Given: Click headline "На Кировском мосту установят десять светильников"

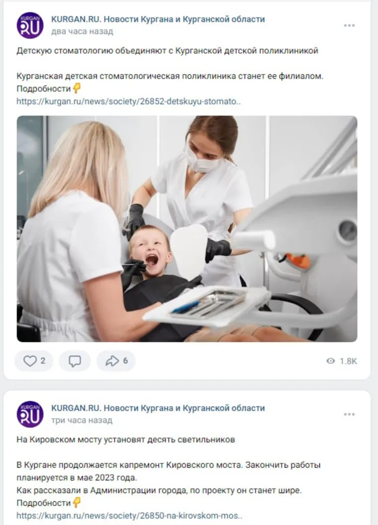Looking at the screenshot, I should (125, 439).
